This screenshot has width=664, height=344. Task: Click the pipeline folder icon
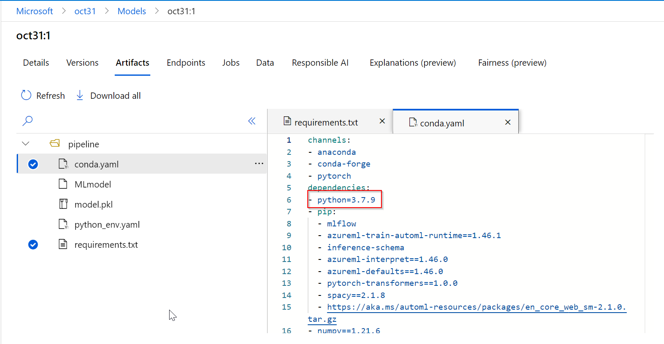[x=55, y=144]
